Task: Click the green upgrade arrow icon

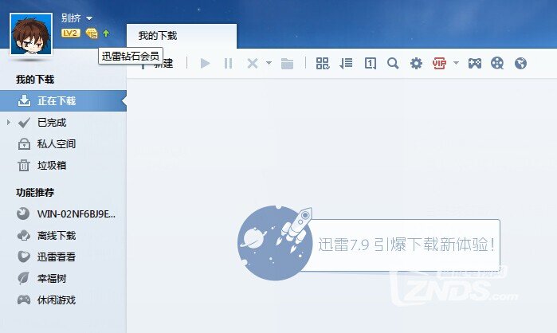Action: [106, 33]
